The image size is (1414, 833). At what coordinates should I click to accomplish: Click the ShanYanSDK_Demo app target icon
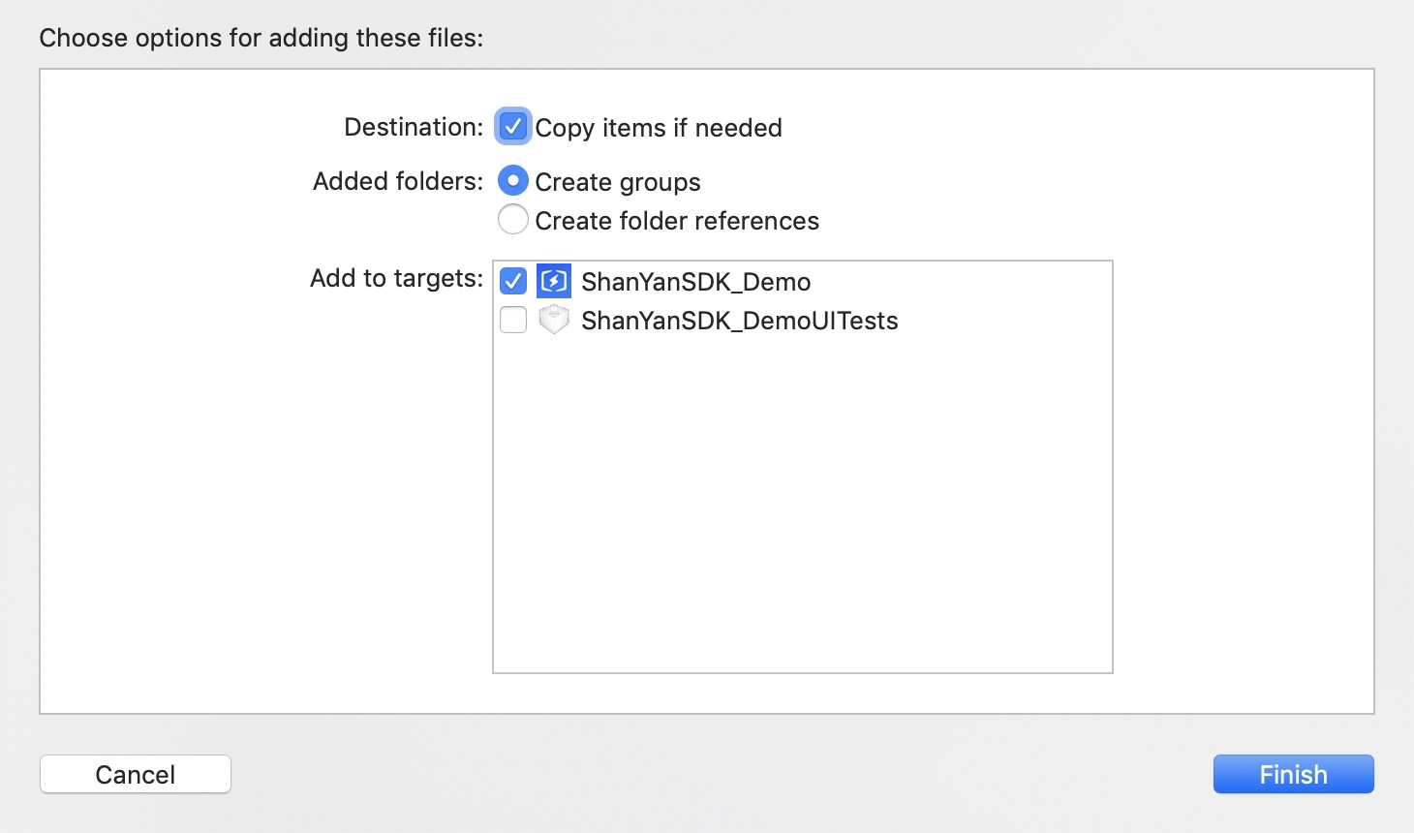[x=554, y=281]
